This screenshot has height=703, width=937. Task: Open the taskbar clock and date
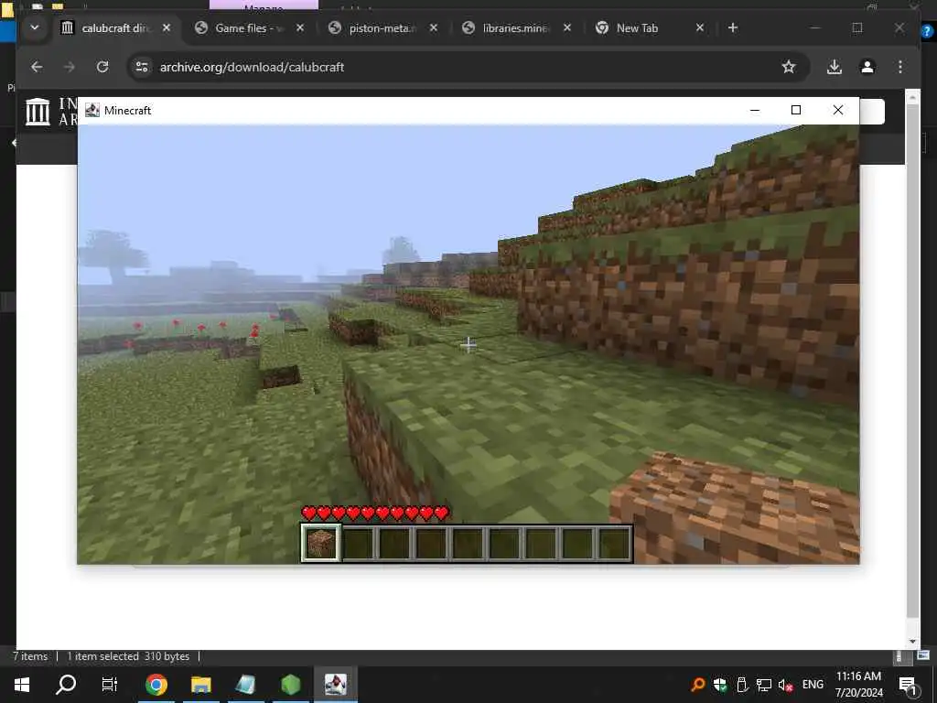point(858,685)
